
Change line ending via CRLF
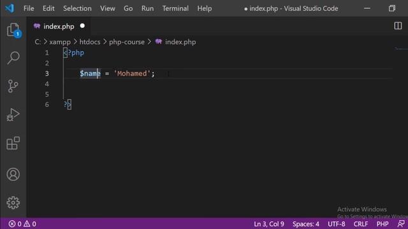pyautogui.click(x=361, y=224)
